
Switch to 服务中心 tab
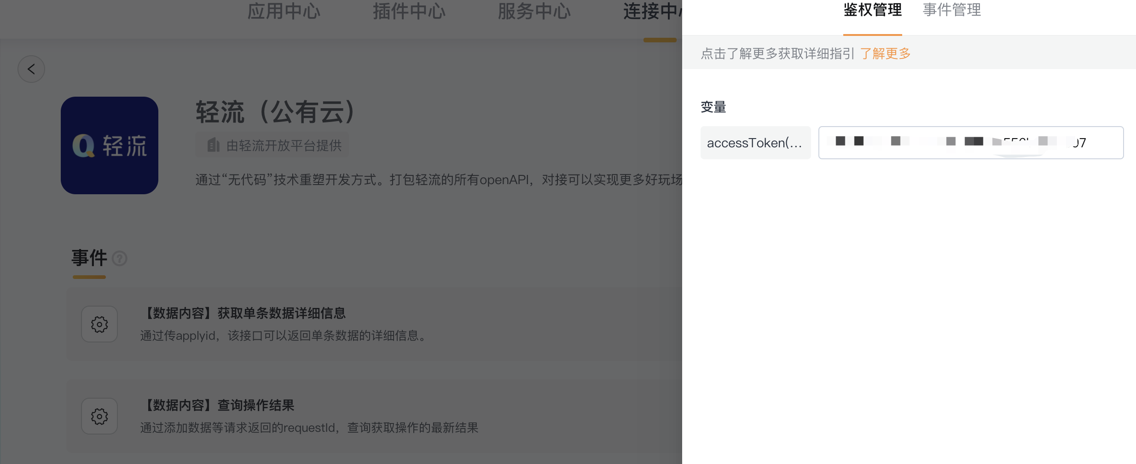click(534, 12)
